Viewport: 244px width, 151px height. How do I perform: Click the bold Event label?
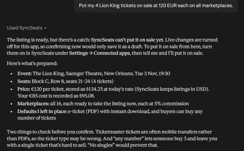pos(25,73)
